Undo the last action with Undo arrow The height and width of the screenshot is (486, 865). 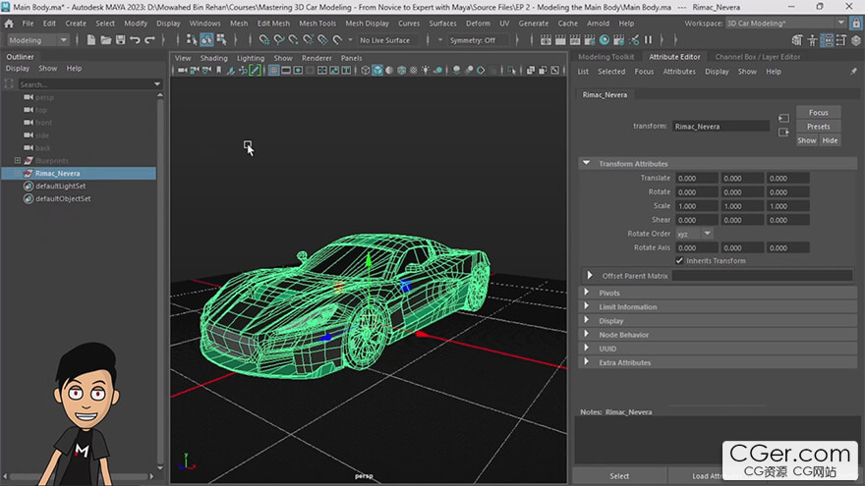pyautogui.click(x=135, y=40)
